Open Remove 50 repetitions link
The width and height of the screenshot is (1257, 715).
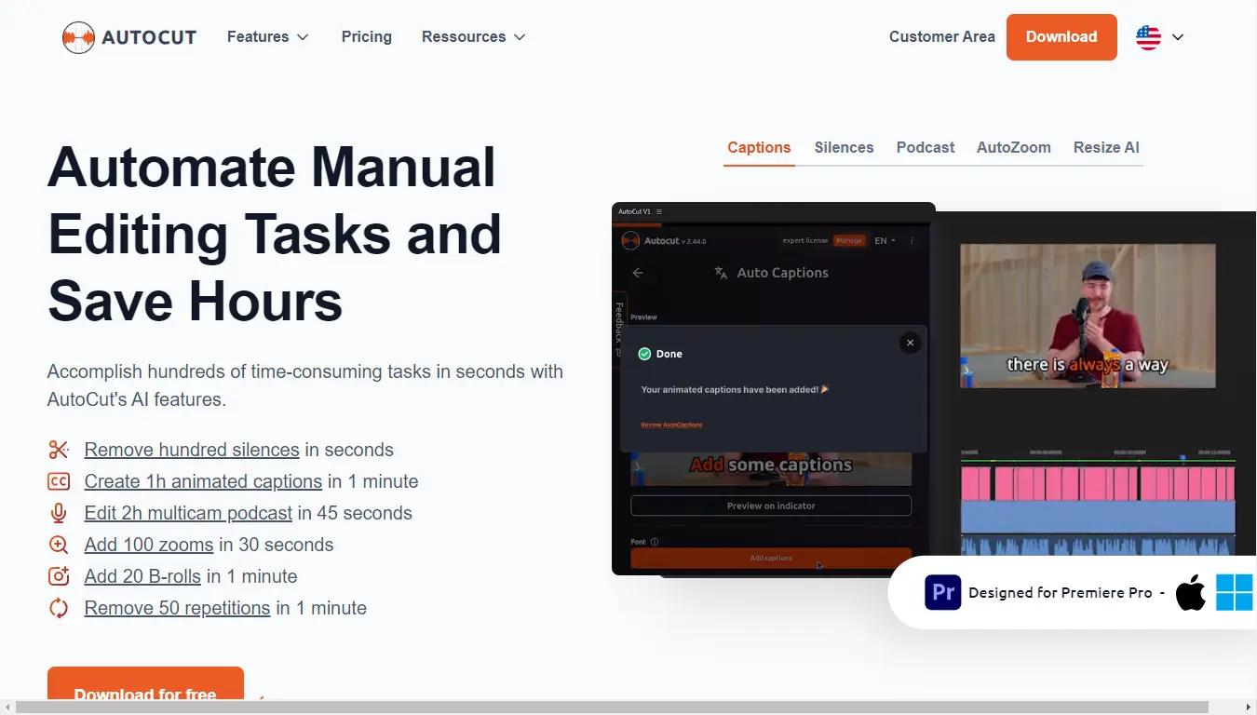tap(177, 608)
